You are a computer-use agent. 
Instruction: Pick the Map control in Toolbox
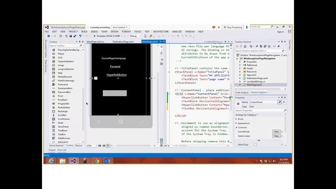tap(60, 73)
